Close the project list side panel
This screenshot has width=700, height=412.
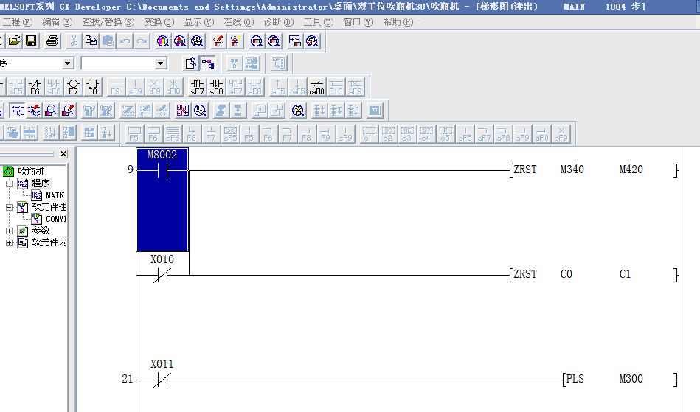(x=63, y=154)
